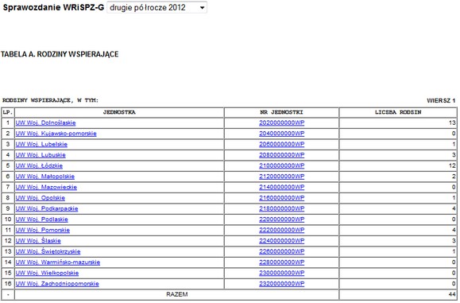
Task: Open UW Woj. Podkarpackie link
Action: tap(47, 208)
